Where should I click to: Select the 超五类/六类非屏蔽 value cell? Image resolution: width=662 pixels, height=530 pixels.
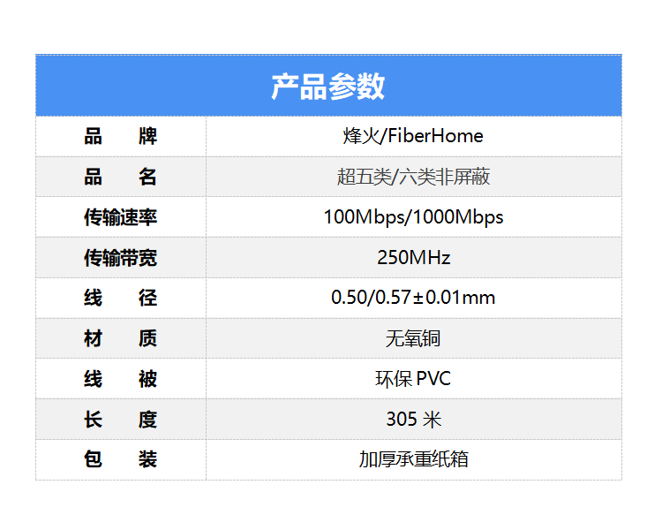pyautogui.click(x=413, y=177)
